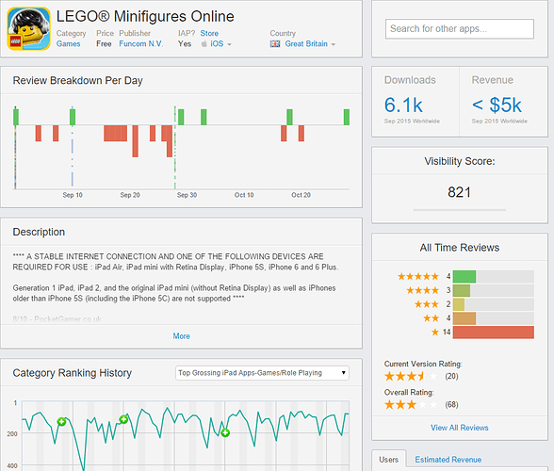Click the four-star rating icons row
This screenshot has width=554, height=471.
coord(422,290)
